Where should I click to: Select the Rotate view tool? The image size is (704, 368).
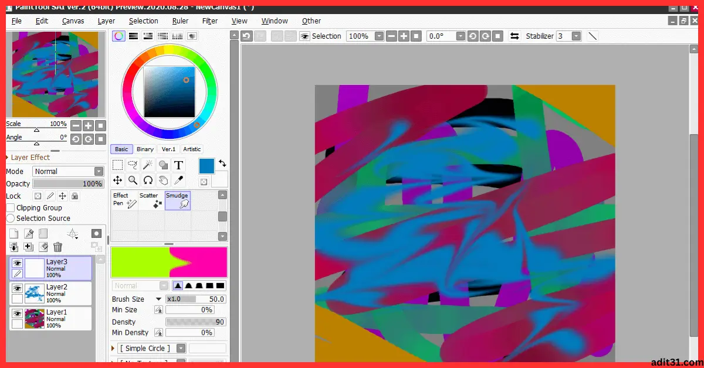click(x=148, y=180)
